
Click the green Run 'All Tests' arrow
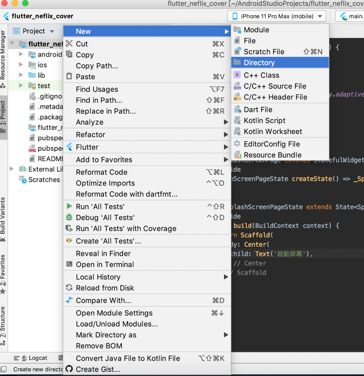[69, 206]
